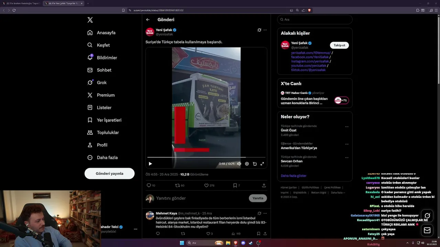The image size is (440, 247).
Task: Switch to the İbrahim Haskoloğlu browser tab
Action: [21, 3]
